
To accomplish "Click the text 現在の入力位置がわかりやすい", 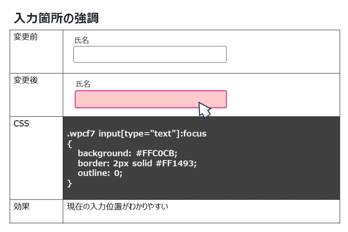I will pyautogui.click(x=118, y=206).
